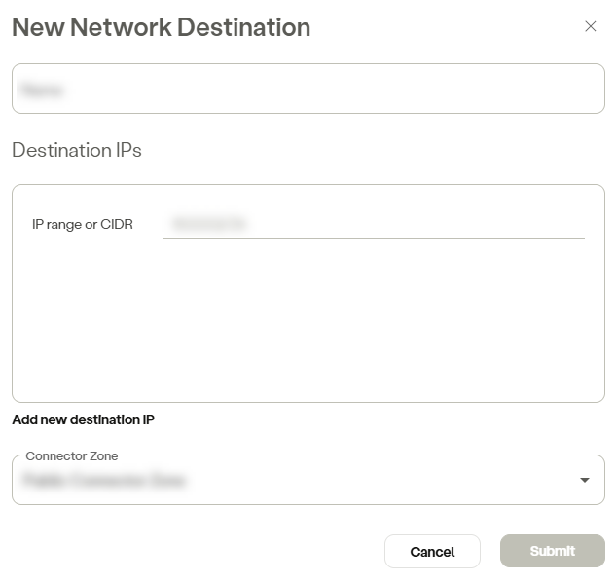Click the blurred selected Connector Zone value

coord(104,480)
